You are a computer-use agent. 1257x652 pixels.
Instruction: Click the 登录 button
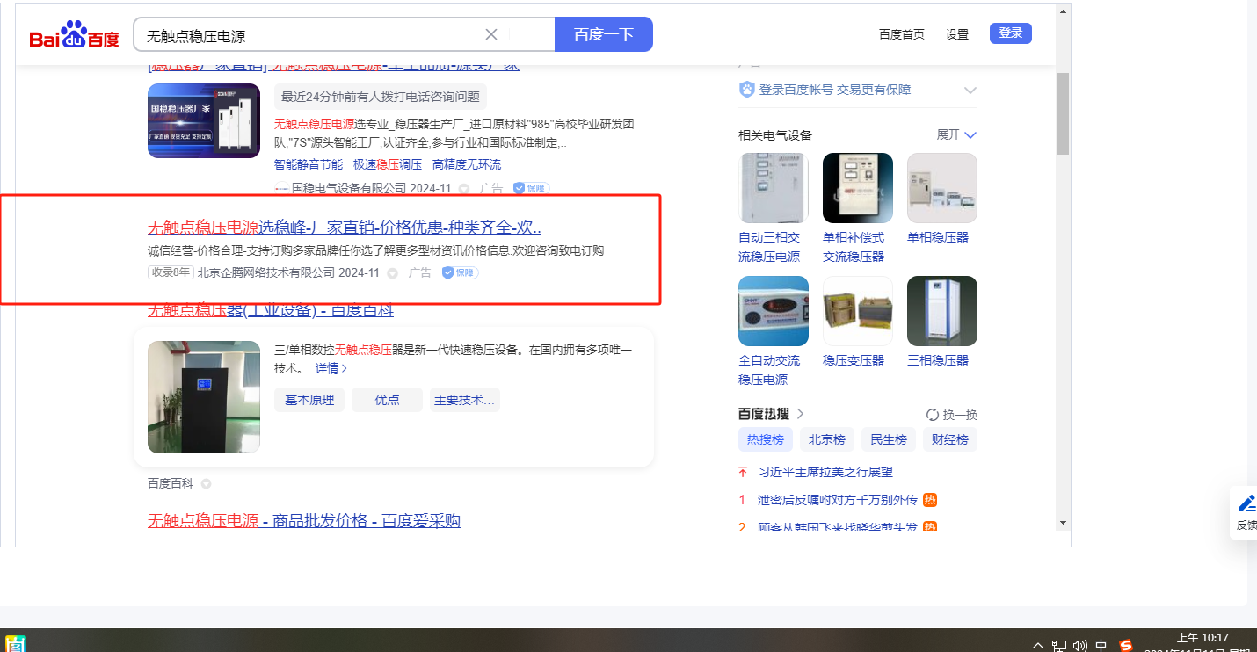(x=1011, y=33)
